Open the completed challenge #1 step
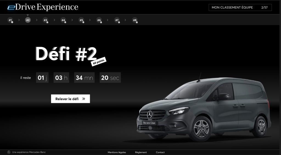The image size is (281, 155). tap(10, 20)
